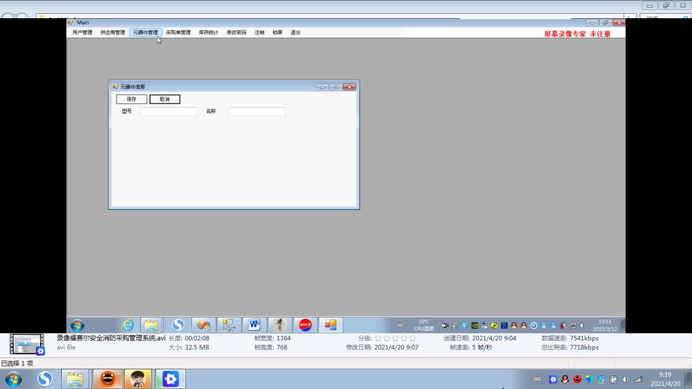Image resolution: width=692 pixels, height=389 pixels.
Task: Click the red BOCE icon on the taskbar
Action: (x=304, y=325)
